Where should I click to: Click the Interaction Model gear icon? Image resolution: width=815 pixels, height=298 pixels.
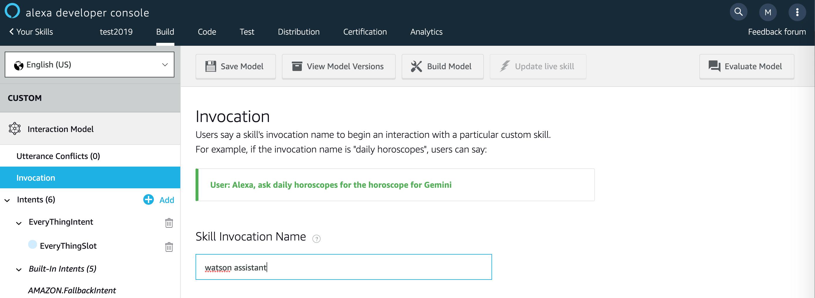[15, 129]
